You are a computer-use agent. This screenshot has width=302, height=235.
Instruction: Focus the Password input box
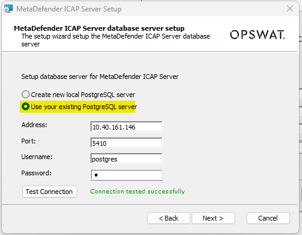coord(127,175)
